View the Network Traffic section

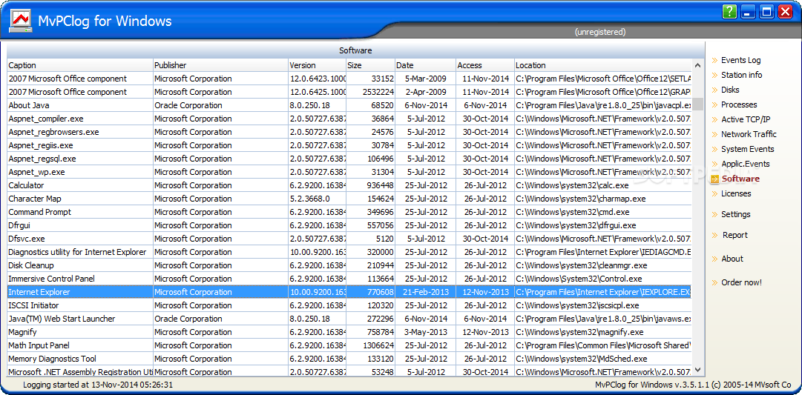[749, 134]
